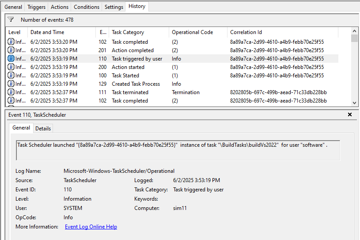This screenshot has height=240, width=360.
Task: Open the Conditions tab
Action: pos(87,7)
